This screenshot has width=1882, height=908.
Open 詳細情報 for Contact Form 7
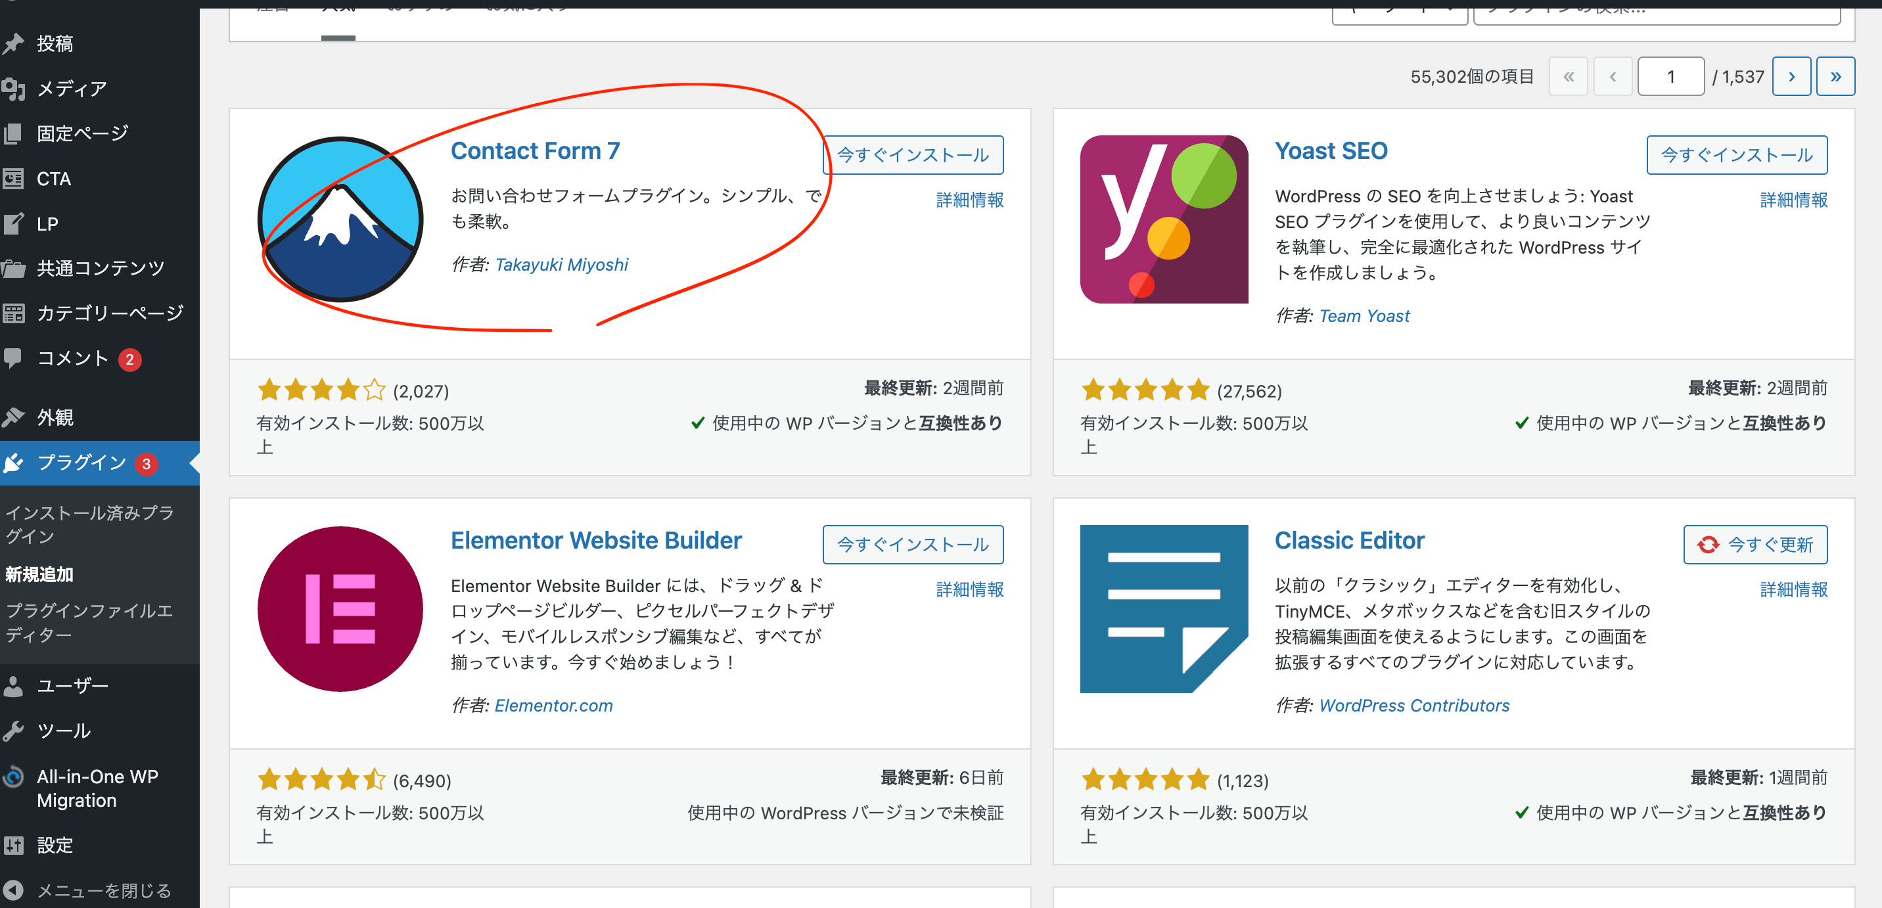coord(969,200)
